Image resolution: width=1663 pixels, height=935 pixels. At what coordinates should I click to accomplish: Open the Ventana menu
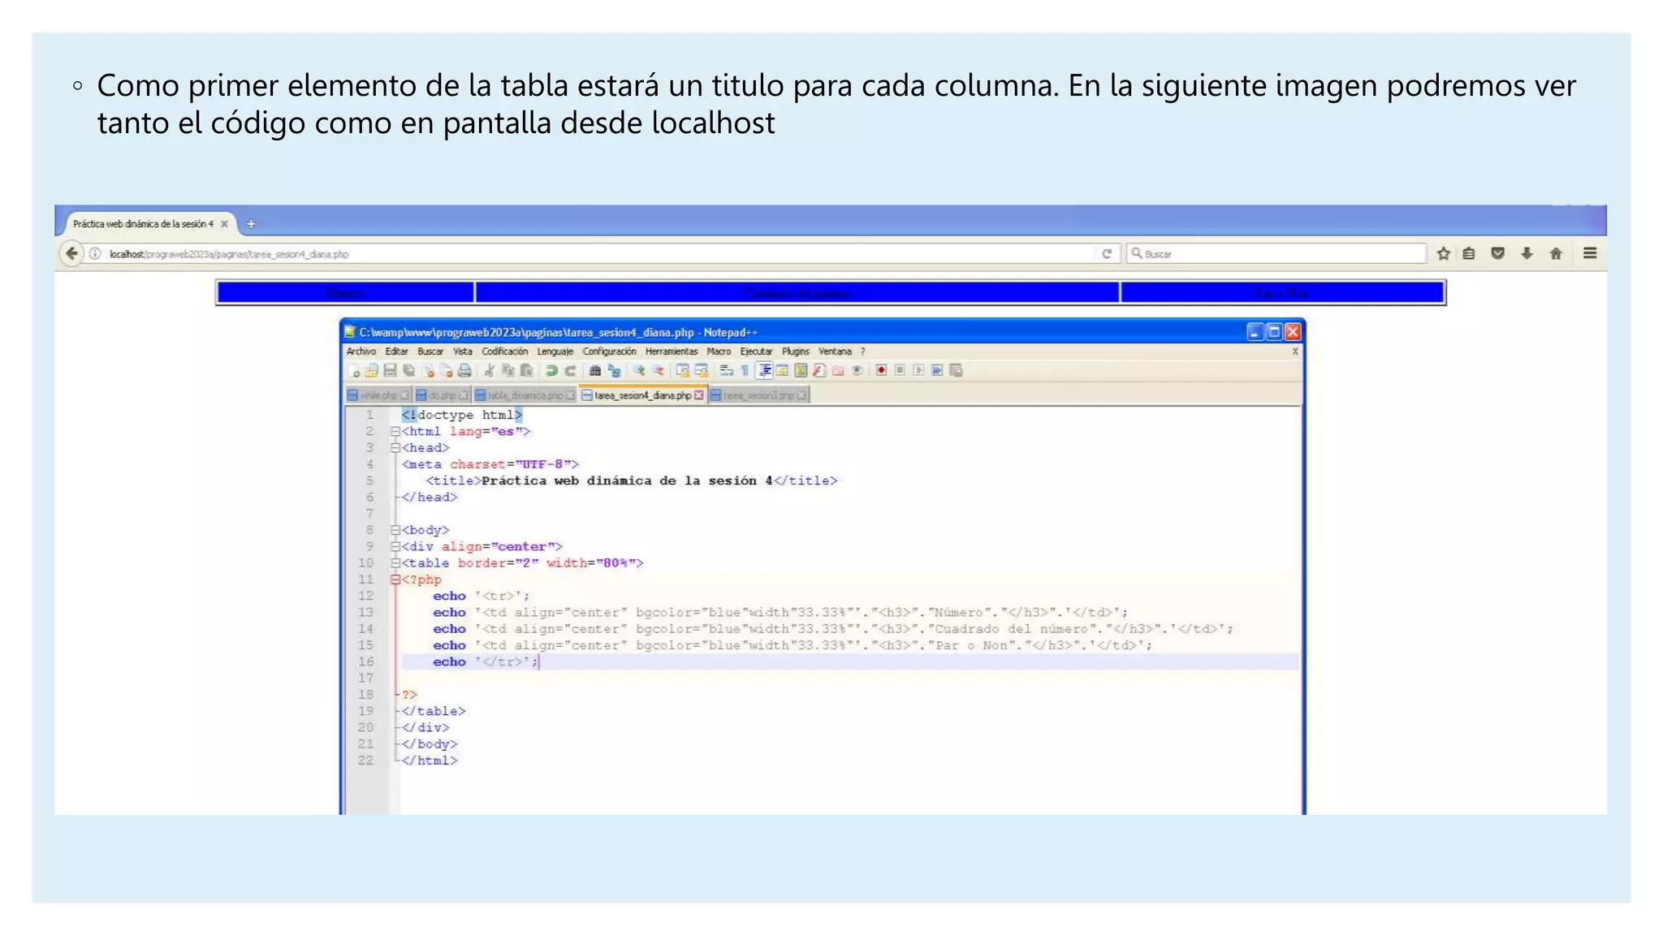click(x=835, y=351)
